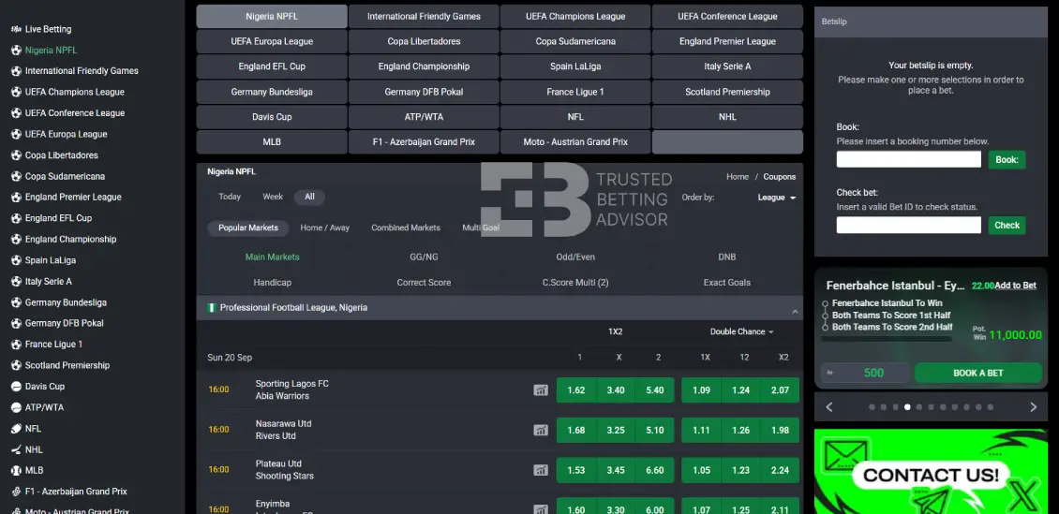Click the soccer ball icon beside Spain LaLiga
Screen dimensions: 1059x514
[x=16, y=260]
